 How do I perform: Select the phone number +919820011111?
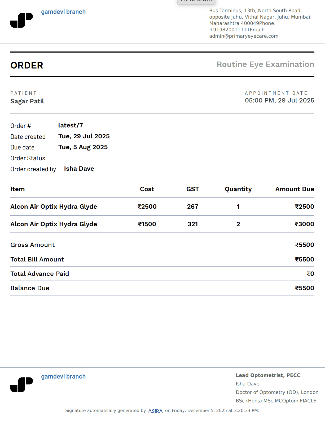pos(230,30)
